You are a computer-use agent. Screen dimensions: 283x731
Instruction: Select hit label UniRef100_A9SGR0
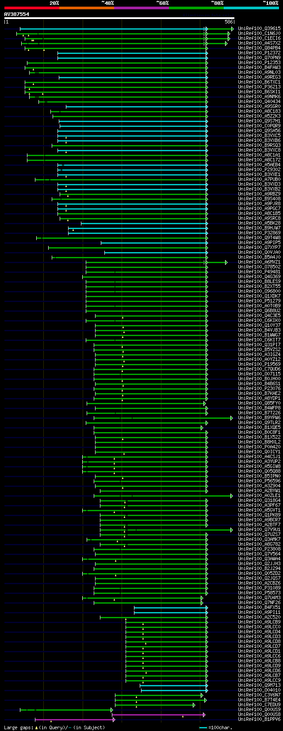pyautogui.click(x=259, y=106)
